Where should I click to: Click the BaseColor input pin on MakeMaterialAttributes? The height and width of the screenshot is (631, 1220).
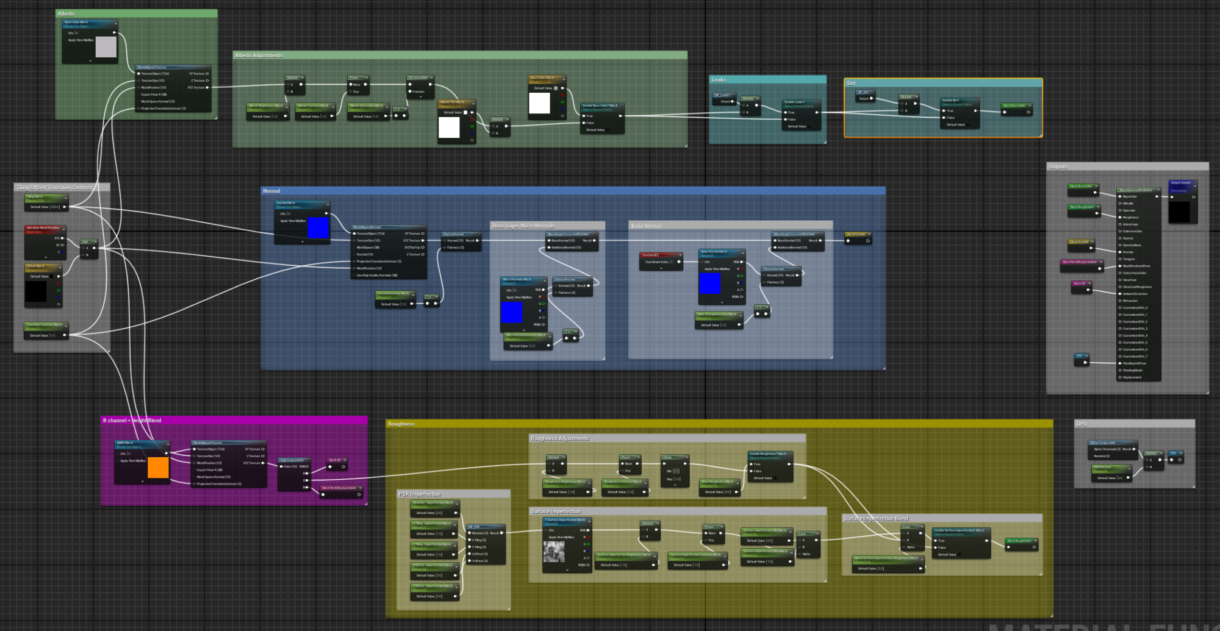(1120, 196)
